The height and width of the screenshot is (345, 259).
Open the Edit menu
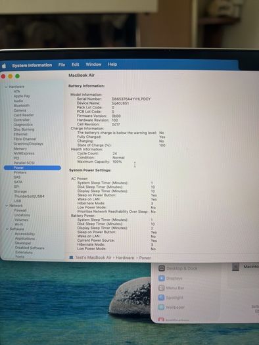coord(75,64)
